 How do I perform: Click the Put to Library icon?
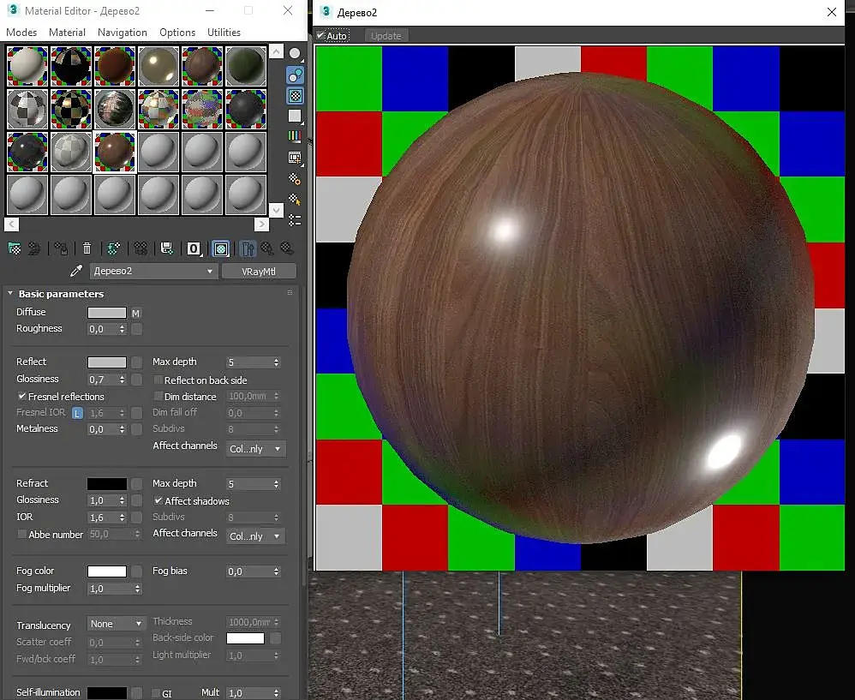tap(167, 249)
